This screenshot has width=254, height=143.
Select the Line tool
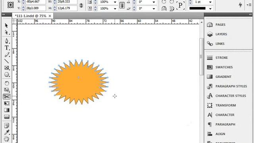click(x=6, y=61)
